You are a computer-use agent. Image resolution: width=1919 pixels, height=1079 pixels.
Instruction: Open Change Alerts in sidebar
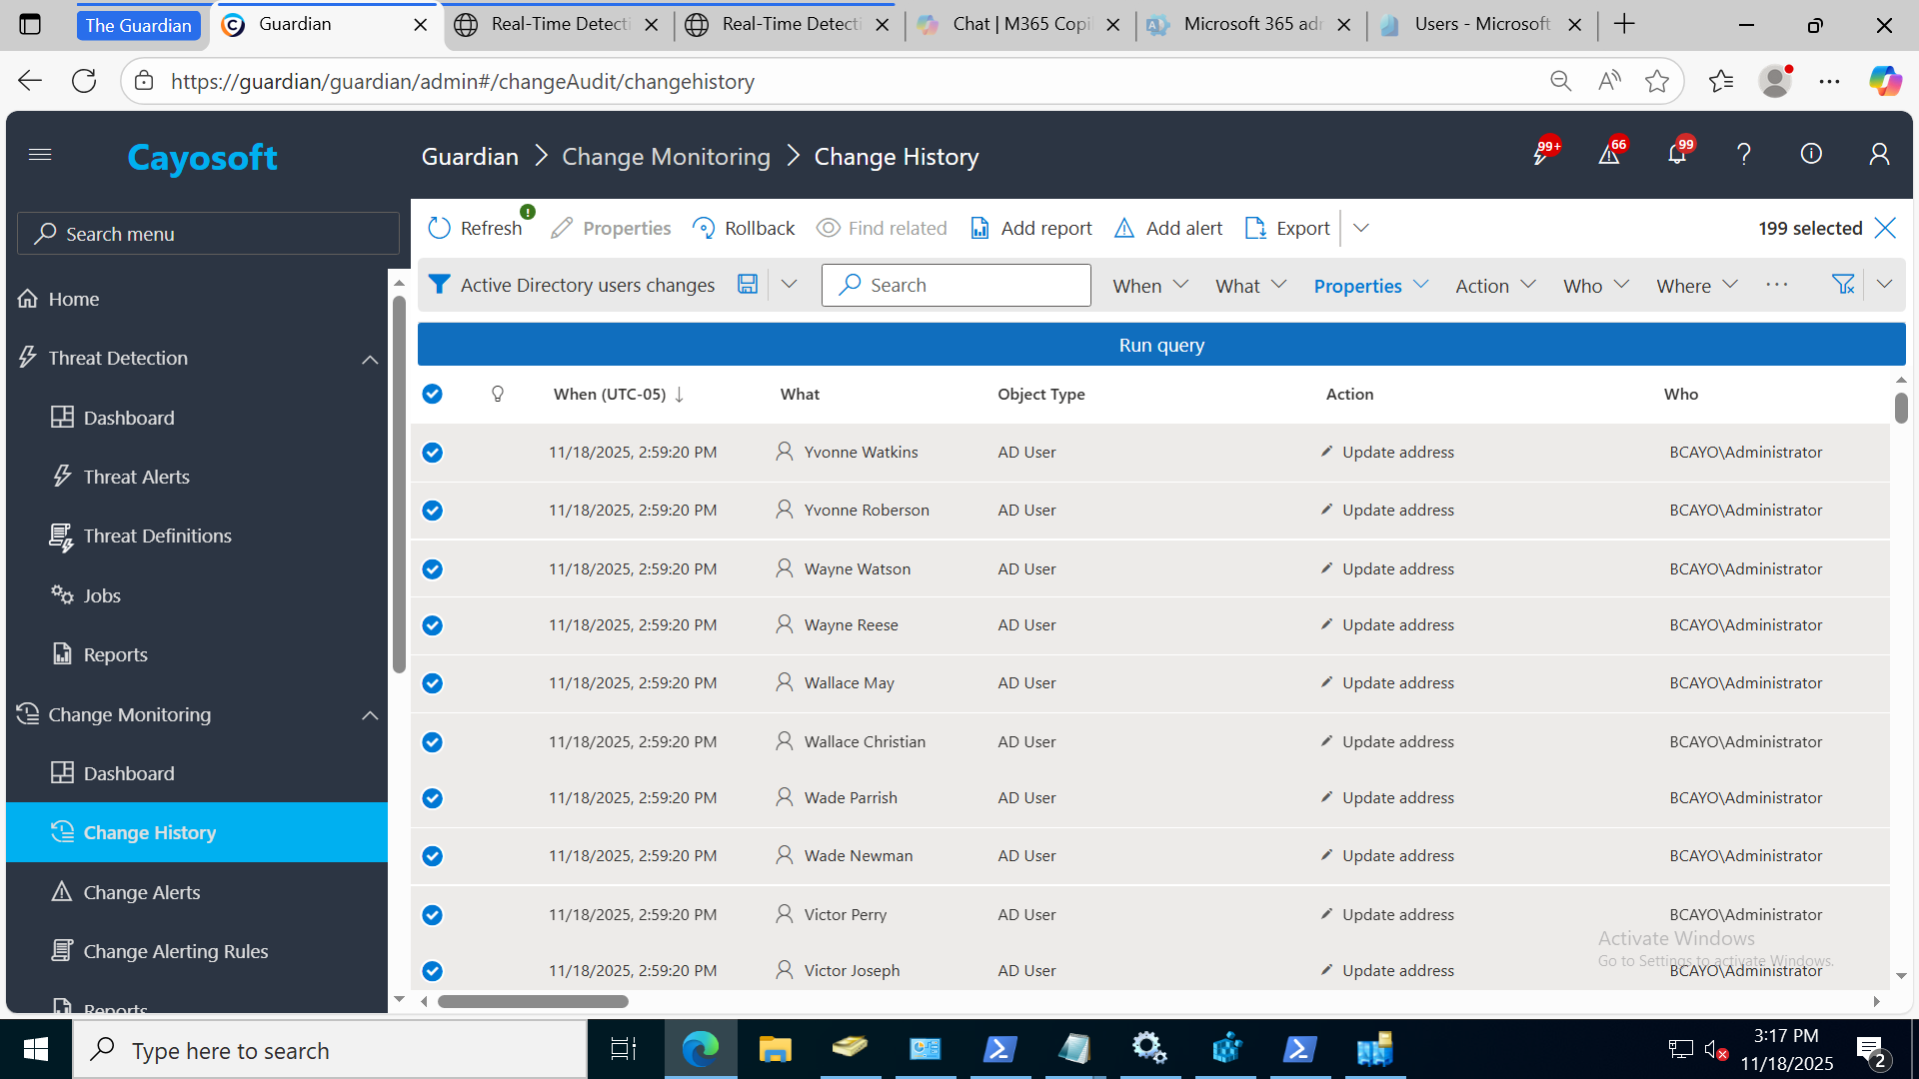(141, 892)
